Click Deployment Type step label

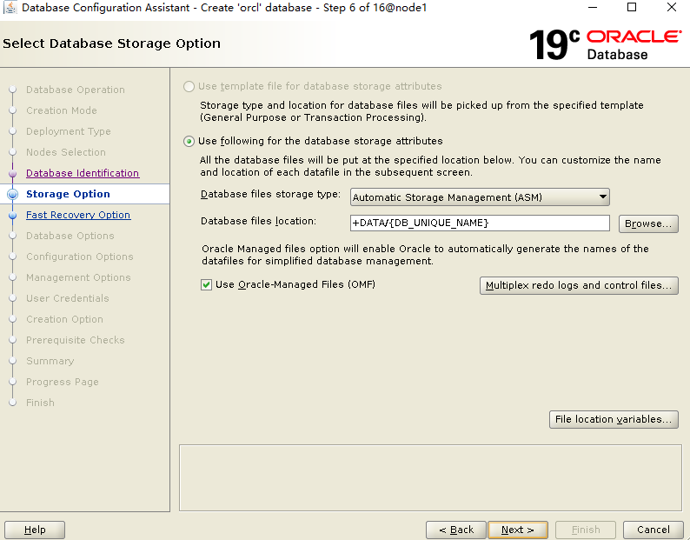point(68,131)
